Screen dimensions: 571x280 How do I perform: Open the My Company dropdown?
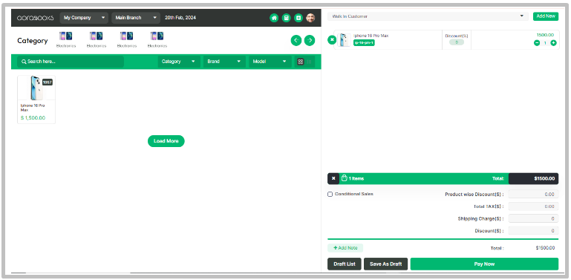84,18
